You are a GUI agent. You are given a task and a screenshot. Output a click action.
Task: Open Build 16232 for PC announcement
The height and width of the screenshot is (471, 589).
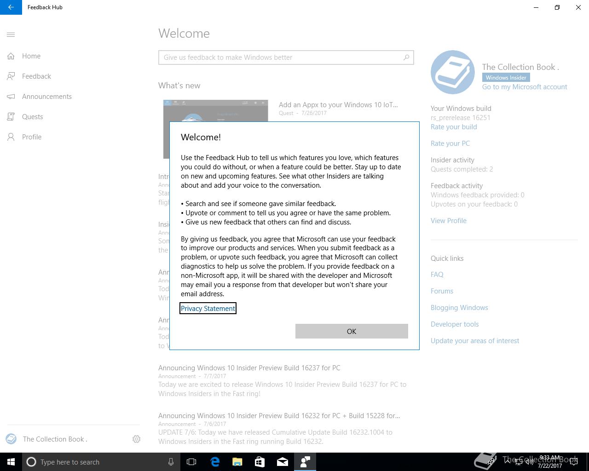[279, 416]
